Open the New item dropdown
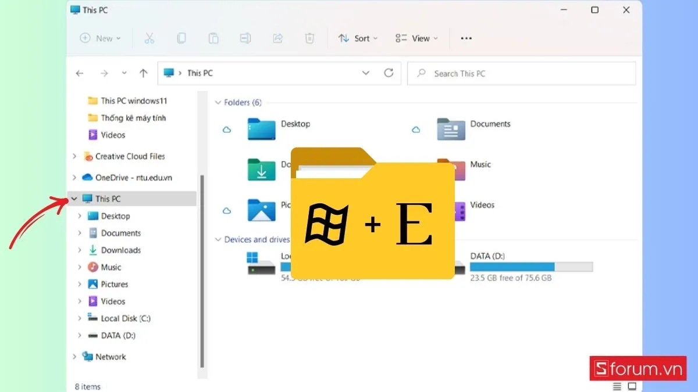This screenshot has height=392, width=698. coord(100,38)
